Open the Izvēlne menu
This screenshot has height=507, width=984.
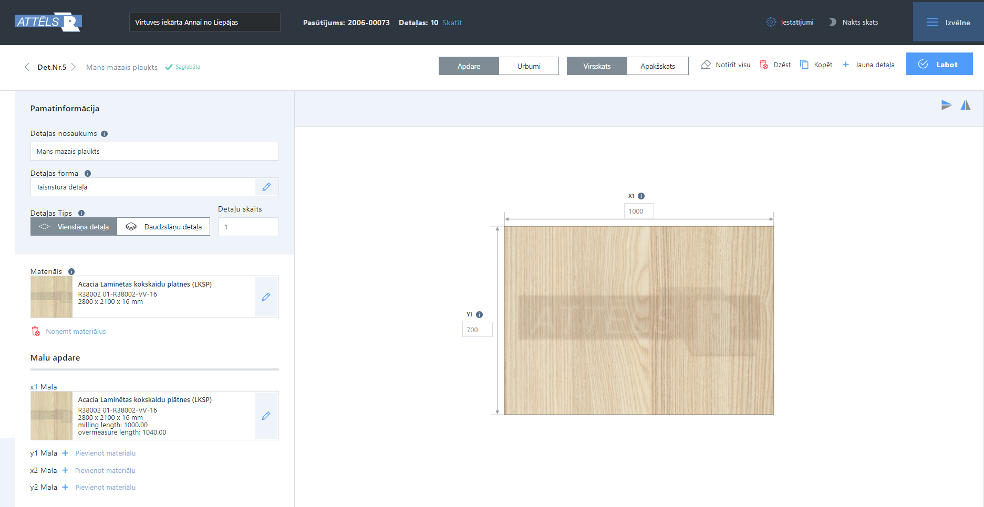[x=948, y=22]
